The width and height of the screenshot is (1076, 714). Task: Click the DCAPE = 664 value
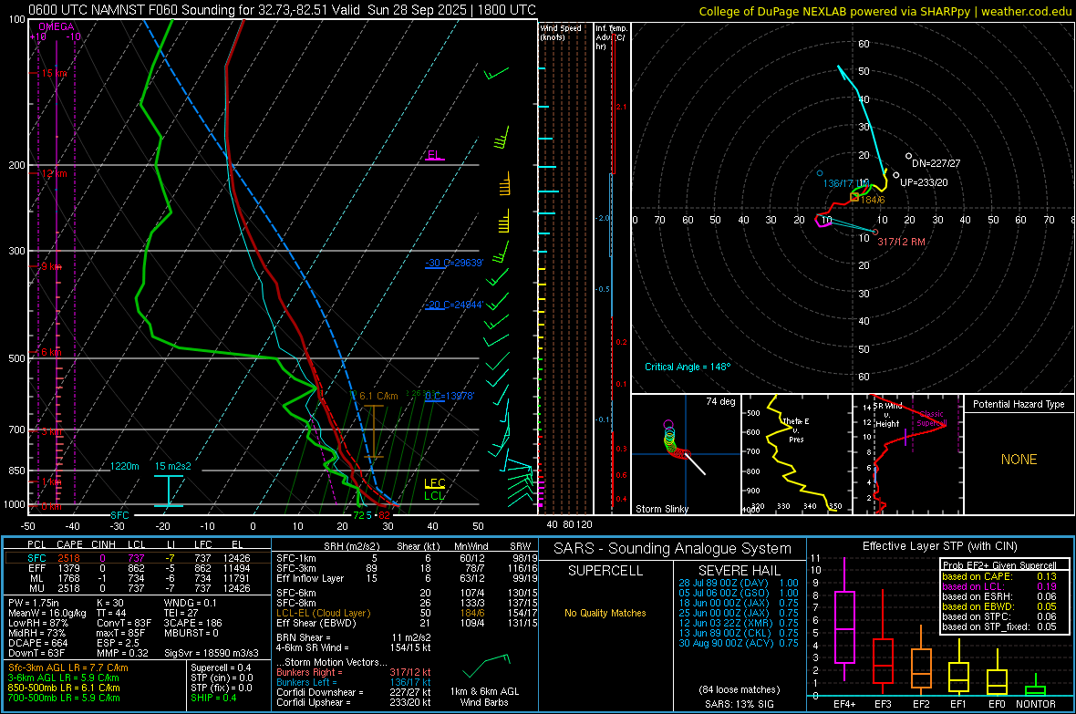point(38,643)
